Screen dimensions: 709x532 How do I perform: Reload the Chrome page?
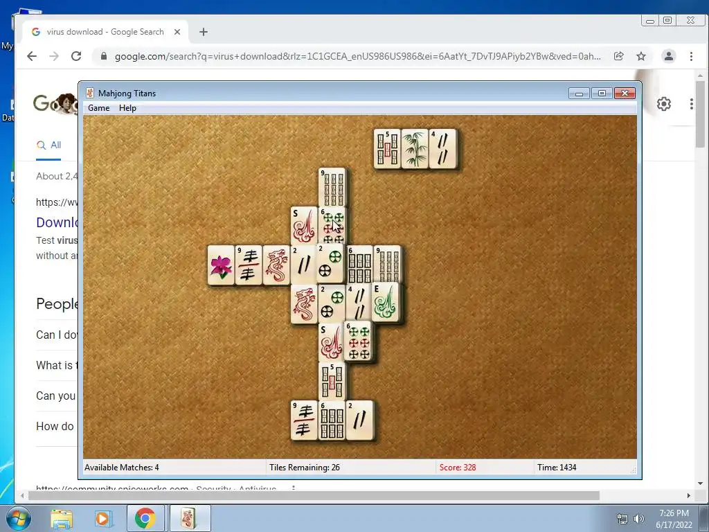(x=76, y=56)
